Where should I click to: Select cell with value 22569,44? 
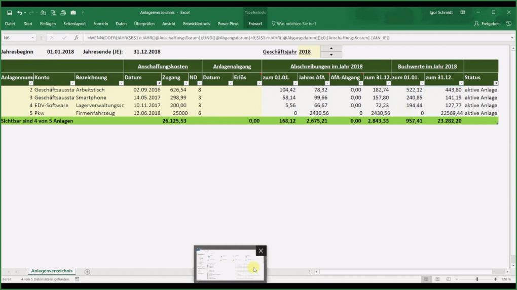[x=444, y=113]
